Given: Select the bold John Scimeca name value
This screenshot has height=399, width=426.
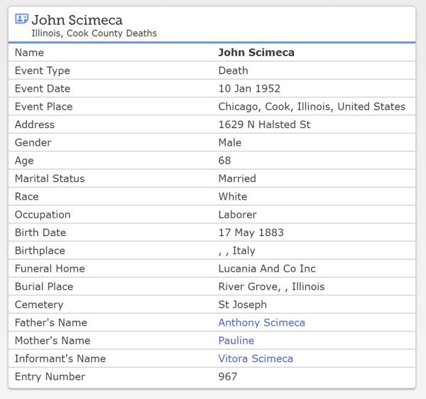Looking at the screenshot, I should [x=256, y=53].
